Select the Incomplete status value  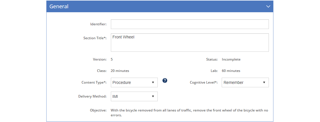click(x=231, y=59)
